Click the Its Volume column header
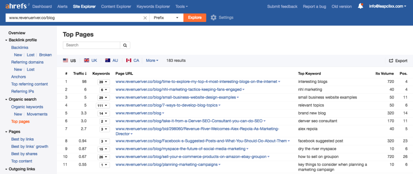Screen dimensions: 413x174 (385, 74)
